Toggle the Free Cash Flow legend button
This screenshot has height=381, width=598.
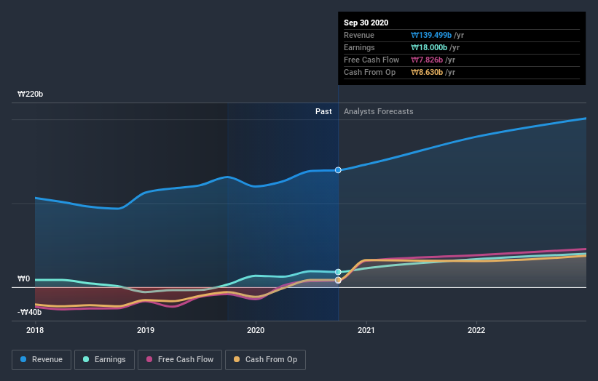[x=180, y=360]
